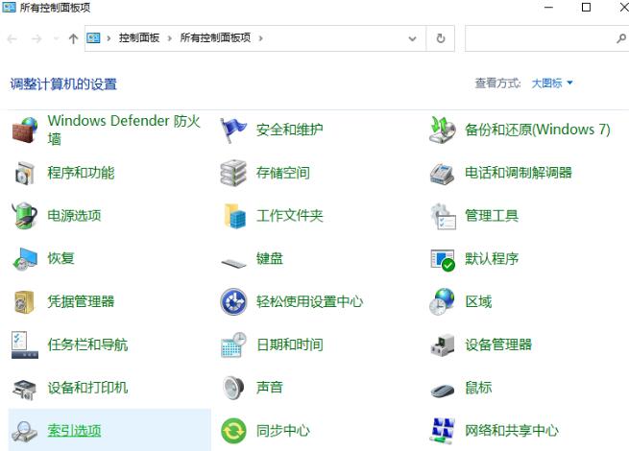This screenshot has height=451, width=629.
Task: Expand the chevron before 控制面板 breadcrumb
Action: pos(109,38)
